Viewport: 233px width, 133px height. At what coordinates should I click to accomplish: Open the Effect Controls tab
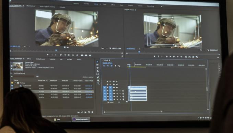(31, 6)
